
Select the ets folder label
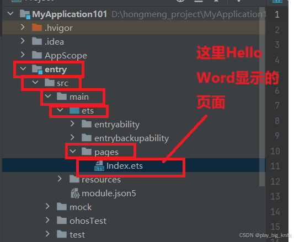coord(88,111)
